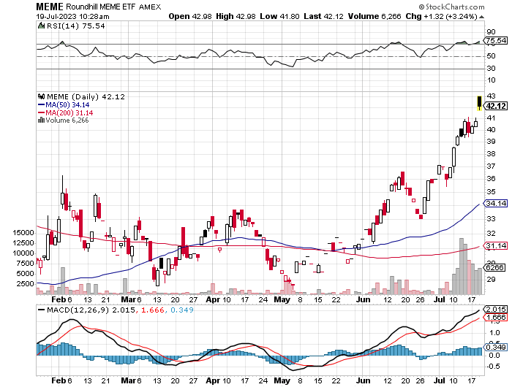Click the black MACD legend line
Viewport: 512px width, 387px height.
pos(42,310)
